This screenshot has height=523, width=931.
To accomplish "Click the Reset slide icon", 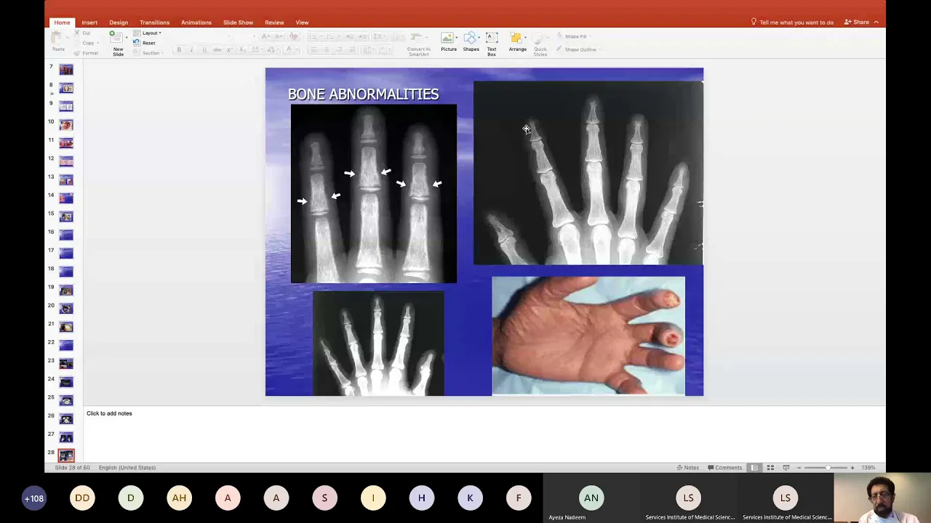I will tap(137, 43).
